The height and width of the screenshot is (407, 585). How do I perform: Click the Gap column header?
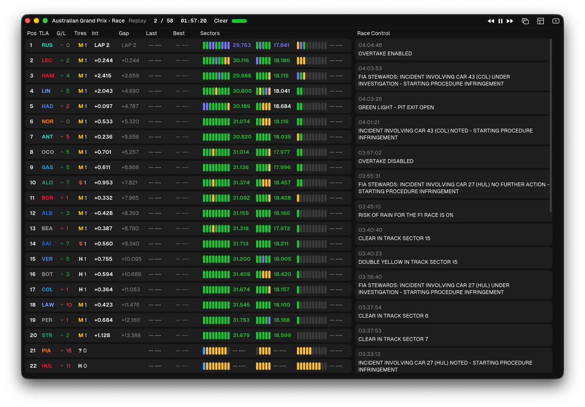click(x=124, y=33)
